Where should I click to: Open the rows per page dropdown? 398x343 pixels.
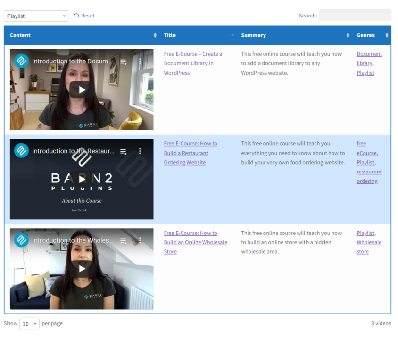29,324
